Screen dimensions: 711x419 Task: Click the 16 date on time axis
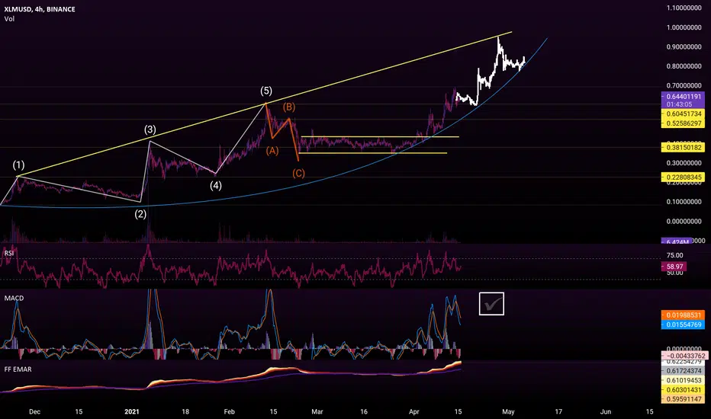364,411
